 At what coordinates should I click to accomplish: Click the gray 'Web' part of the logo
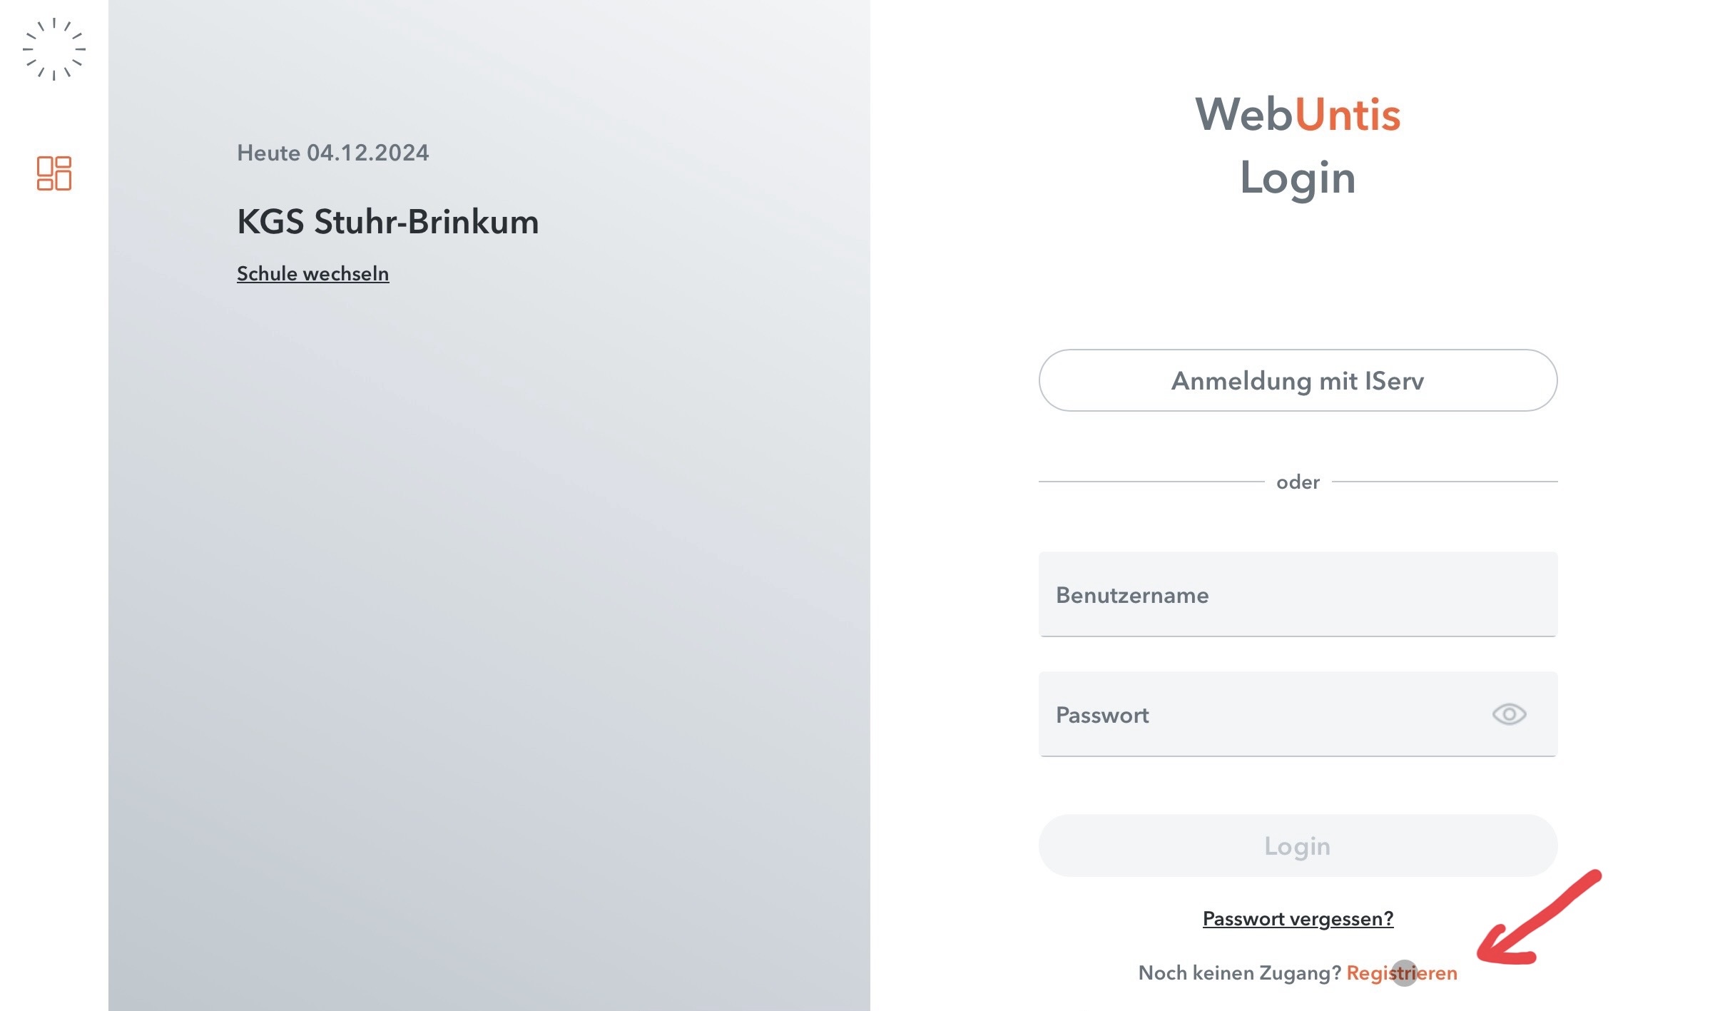click(x=1244, y=114)
